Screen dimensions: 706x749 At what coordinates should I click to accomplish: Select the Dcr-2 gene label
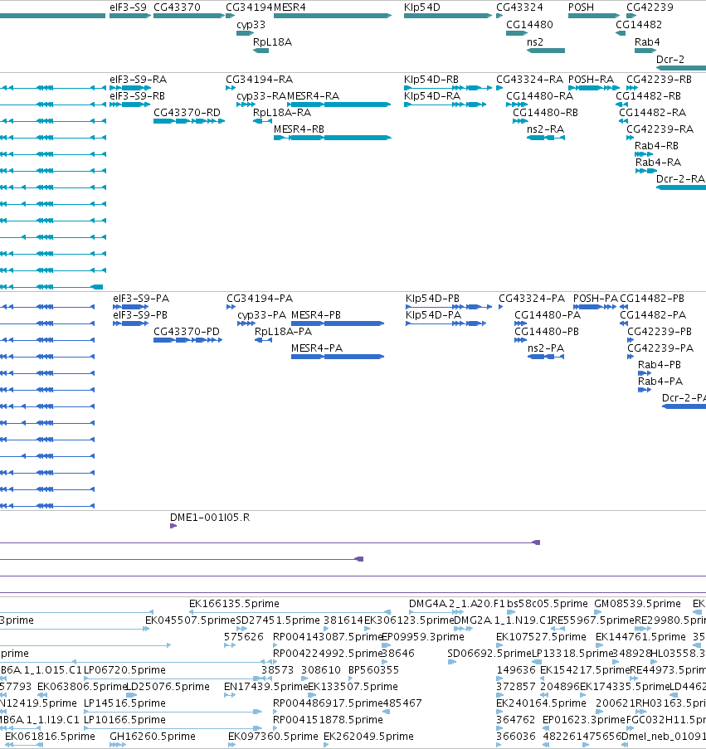670,59
